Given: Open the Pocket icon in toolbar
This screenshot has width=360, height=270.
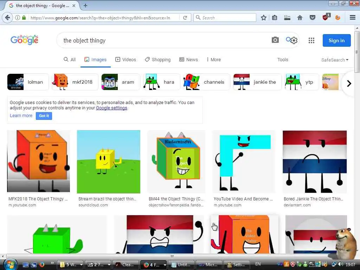Looking at the screenshot, I should point(313,18).
